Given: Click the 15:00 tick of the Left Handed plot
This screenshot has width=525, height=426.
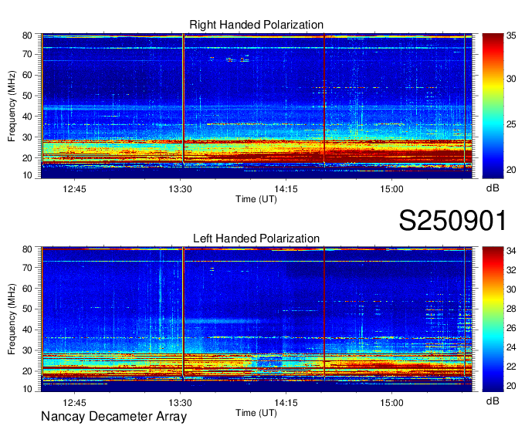Looking at the screenshot, I should pos(391,403).
